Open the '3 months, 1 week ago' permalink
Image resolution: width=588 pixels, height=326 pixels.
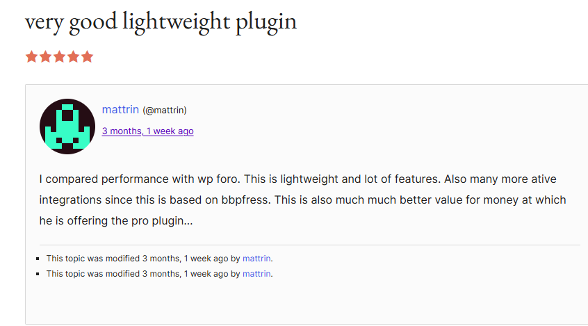coord(147,131)
